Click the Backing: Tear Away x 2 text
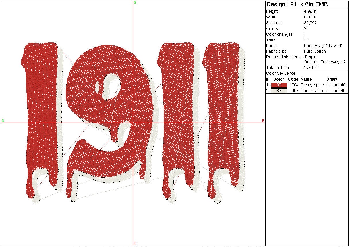Screen dimensions: 350x247 [325, 62]
